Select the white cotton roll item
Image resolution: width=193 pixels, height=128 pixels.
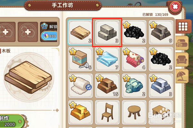coord(80,86)
